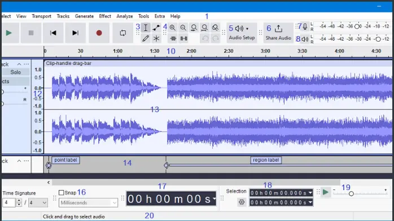Open the Transport menu

coord(41,16)
